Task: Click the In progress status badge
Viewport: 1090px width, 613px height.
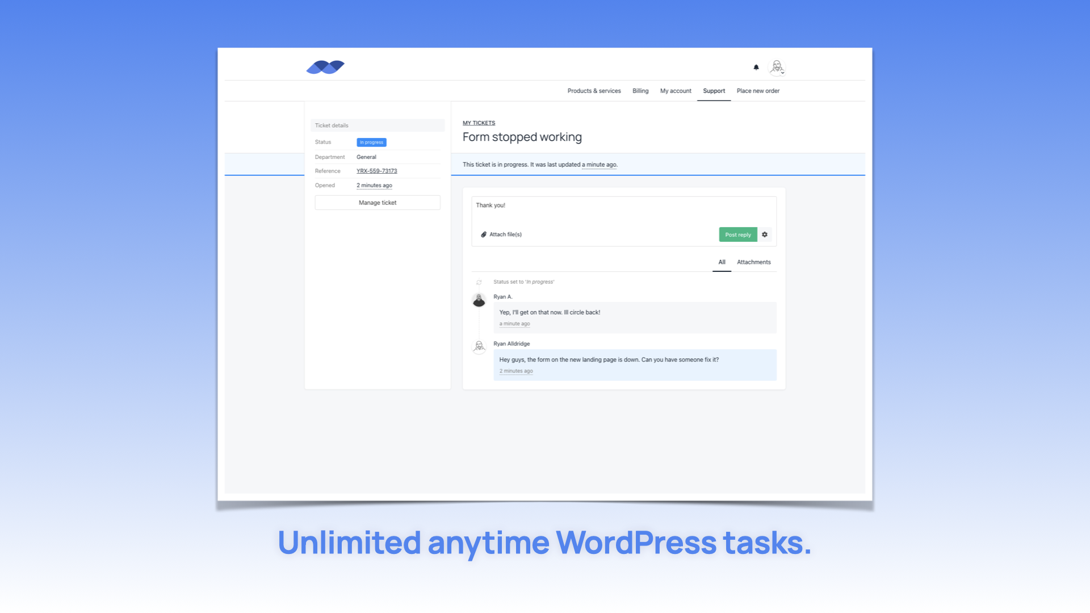Action: pos(371,142)
